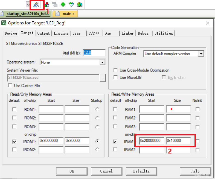Click the Defaults button

(141, 171)
